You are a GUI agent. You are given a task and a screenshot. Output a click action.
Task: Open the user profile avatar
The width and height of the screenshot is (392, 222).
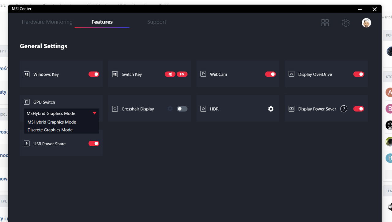point(366,23)
